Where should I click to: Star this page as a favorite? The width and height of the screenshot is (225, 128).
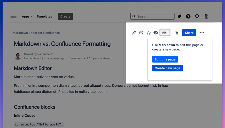click(x=149, y=33)
